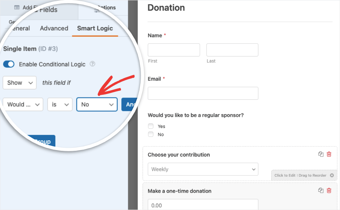Duplicate the one-time donation field
The width and height of the screenshot is (340, 210).
tap(321, 190)
